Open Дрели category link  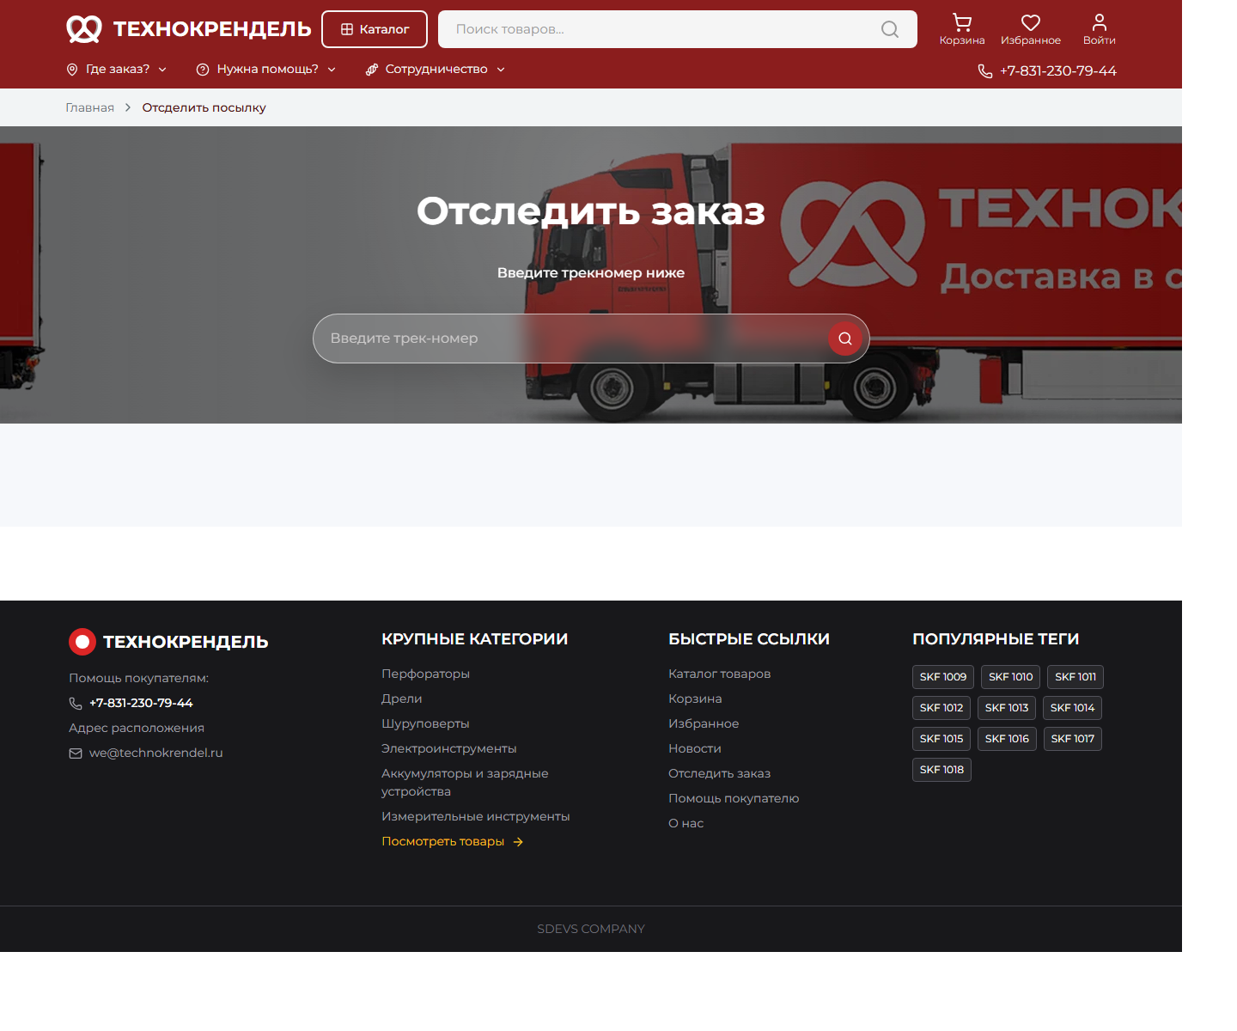coord(401,699)
